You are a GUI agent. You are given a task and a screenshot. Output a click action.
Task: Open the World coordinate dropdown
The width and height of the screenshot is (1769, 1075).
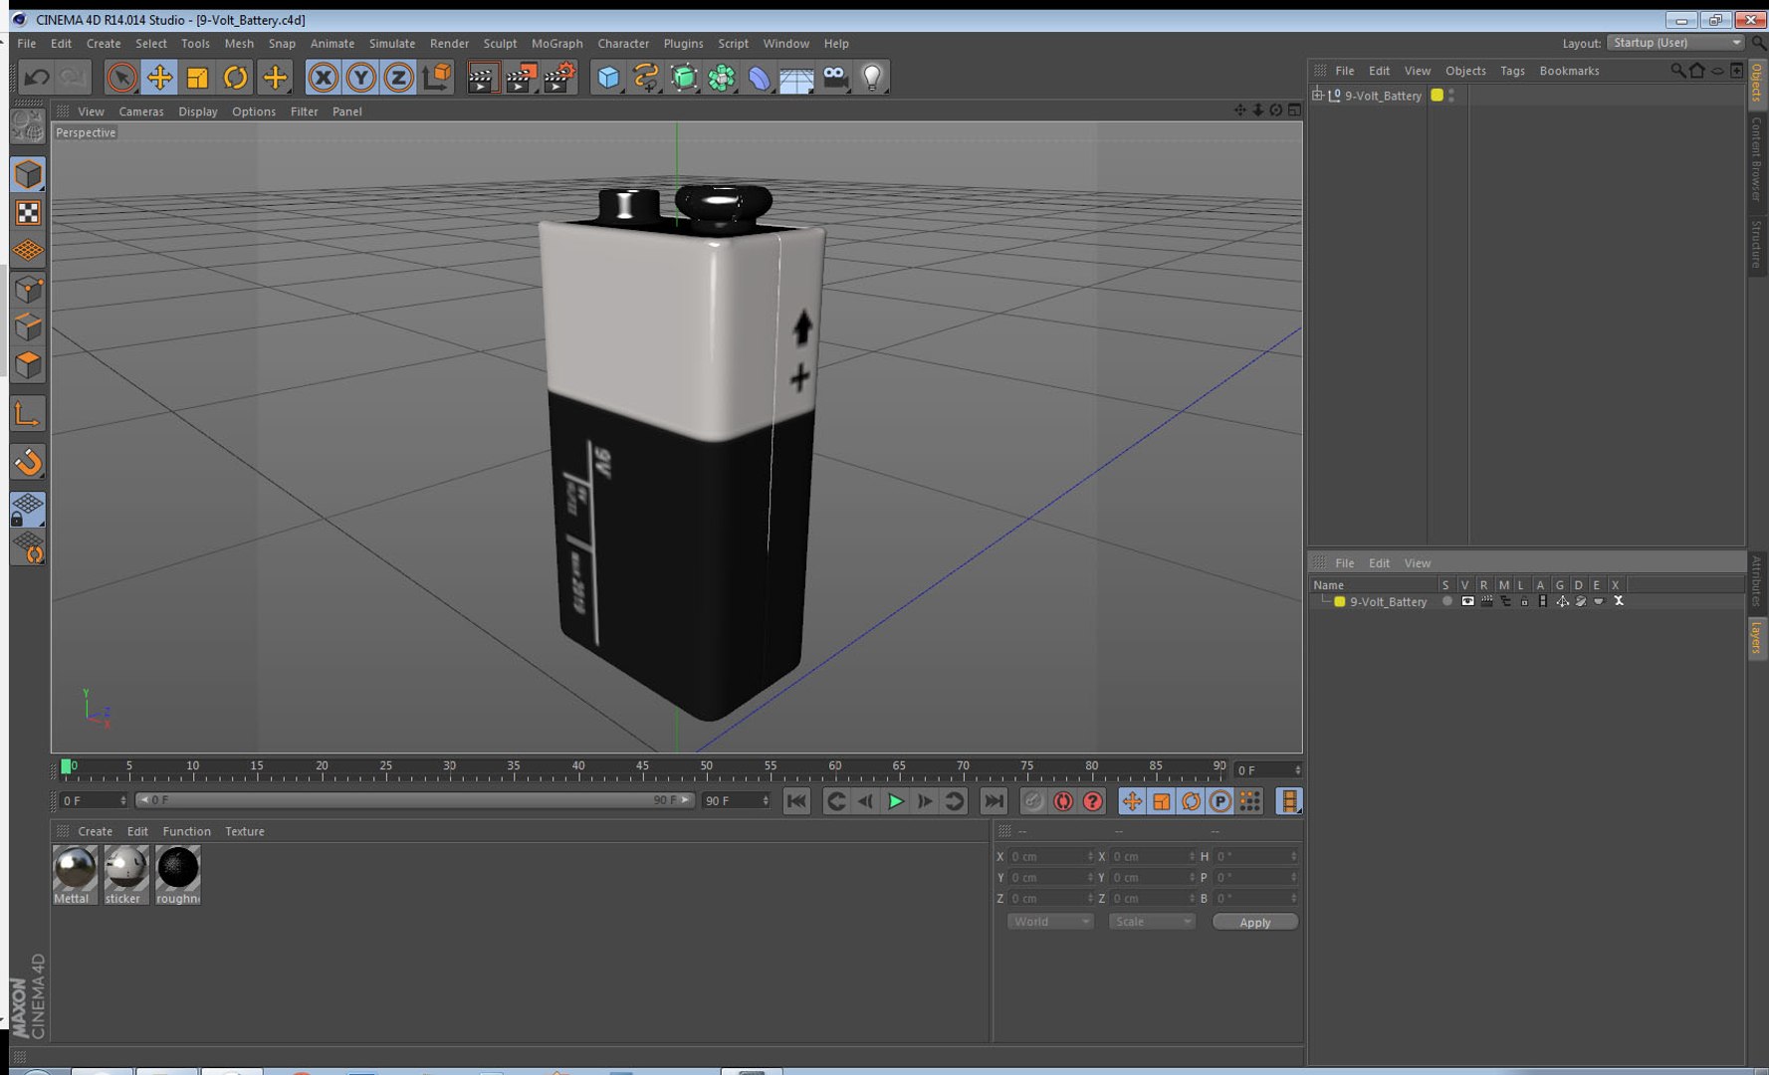[x=1050, y=922]
